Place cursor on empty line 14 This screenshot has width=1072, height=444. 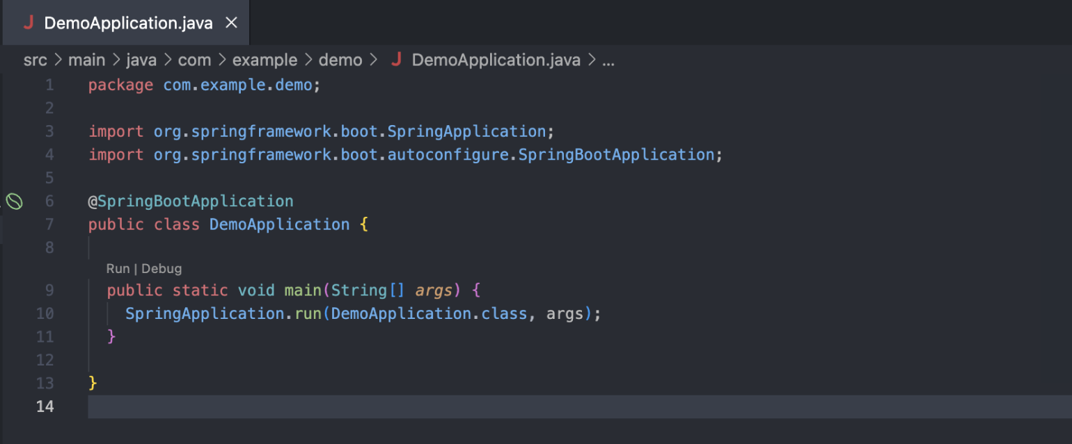coord(580,406)
